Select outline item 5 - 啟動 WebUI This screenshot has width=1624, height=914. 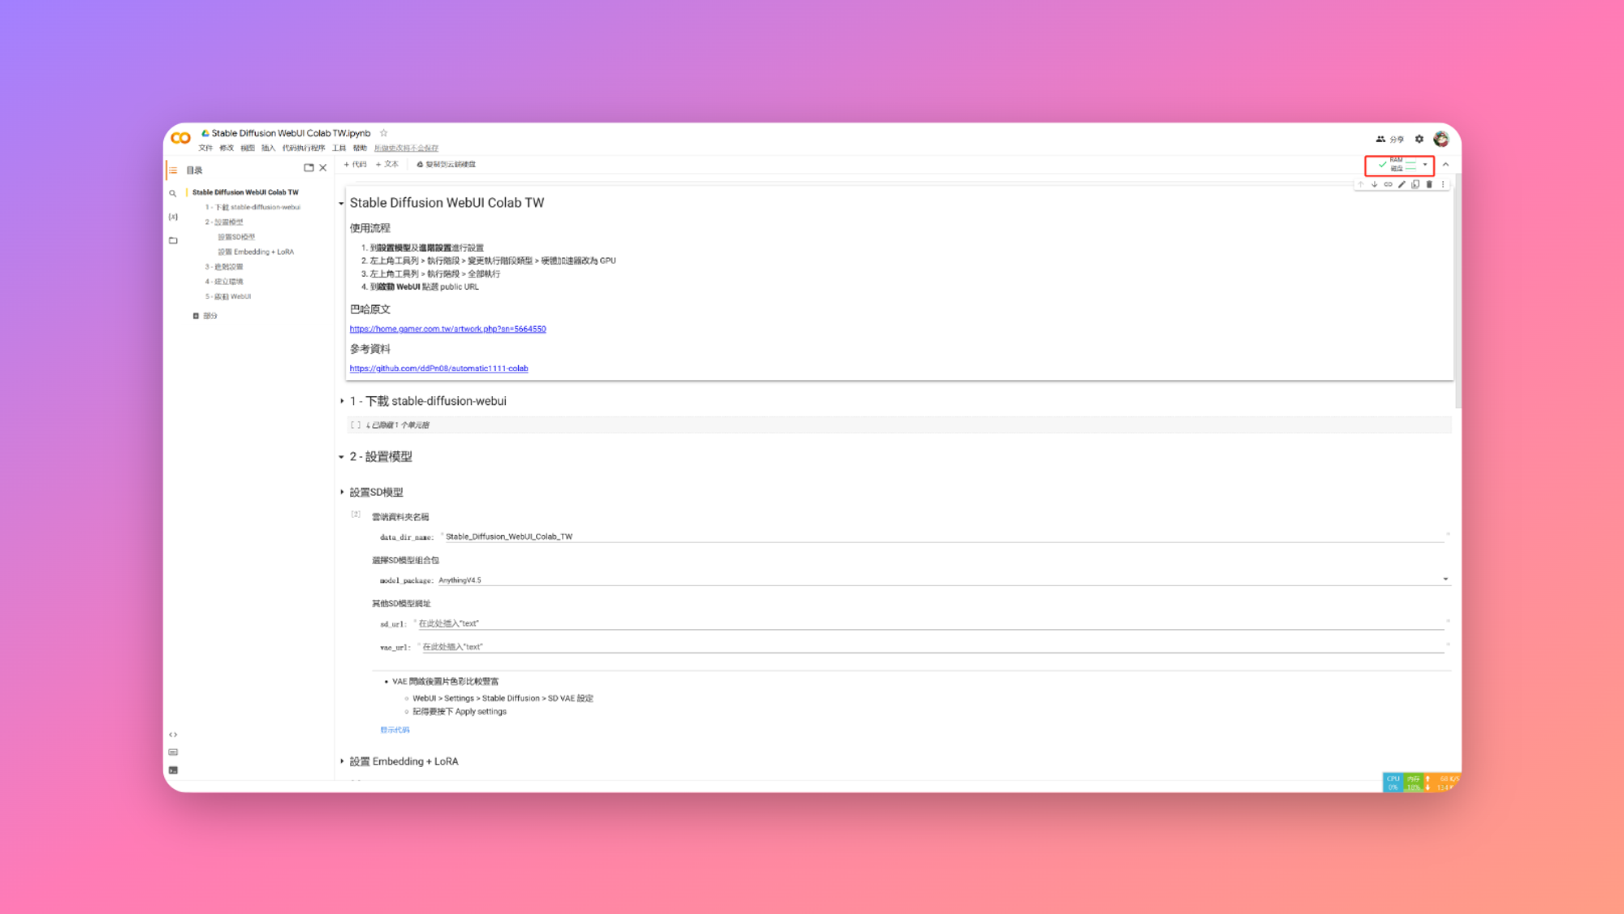[x=228, y=296]
